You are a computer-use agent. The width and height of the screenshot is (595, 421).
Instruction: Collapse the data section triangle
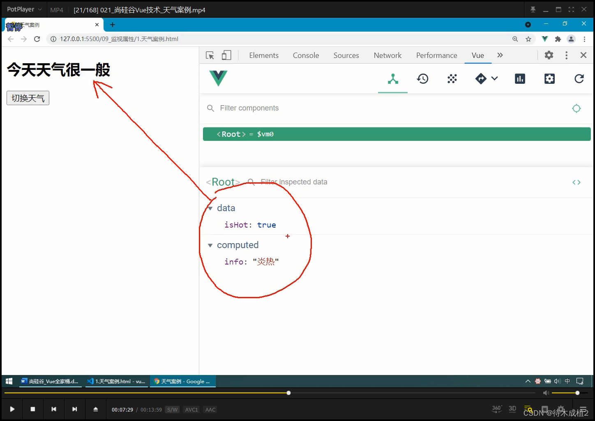[x=210, y=209]
